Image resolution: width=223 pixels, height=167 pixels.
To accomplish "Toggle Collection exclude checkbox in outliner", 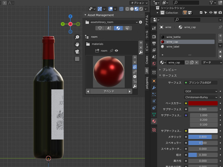I will click(201, 13).
